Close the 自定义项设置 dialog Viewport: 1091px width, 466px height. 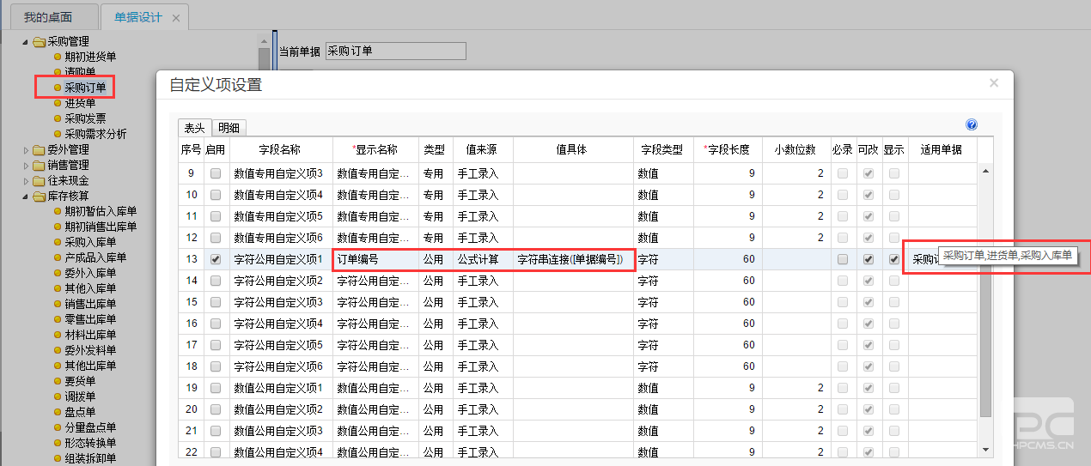tap(994, 83)
